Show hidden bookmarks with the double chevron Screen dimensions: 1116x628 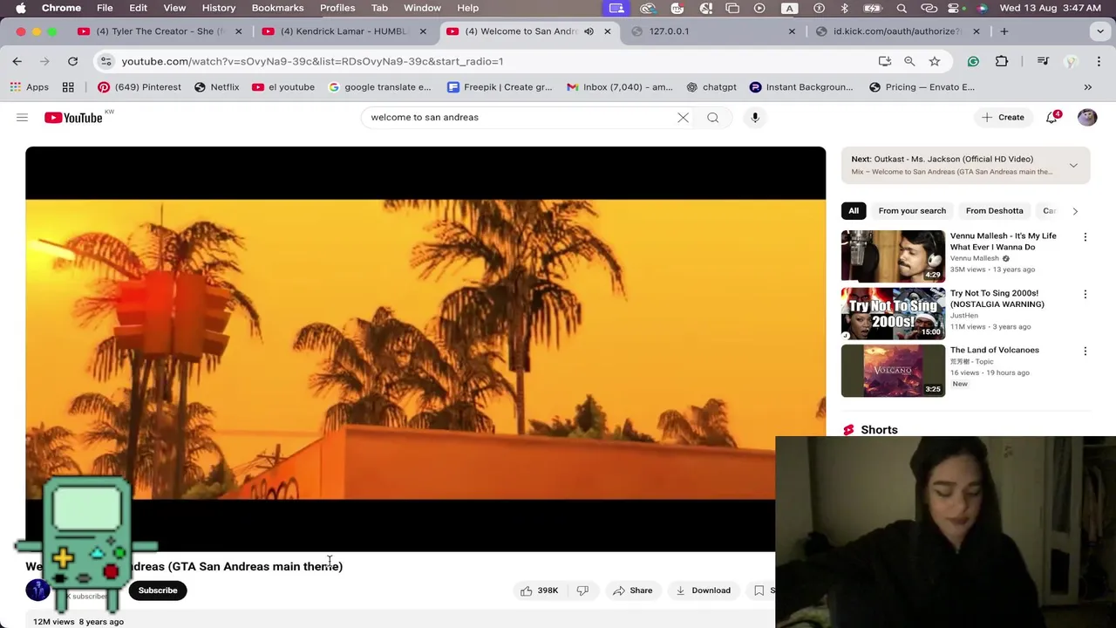(x=1087, y=87)
